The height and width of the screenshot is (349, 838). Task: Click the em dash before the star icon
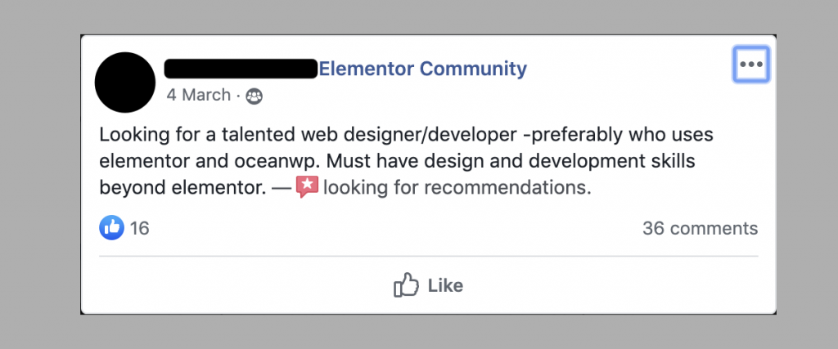pyautogui.click(x=282, y=187)
